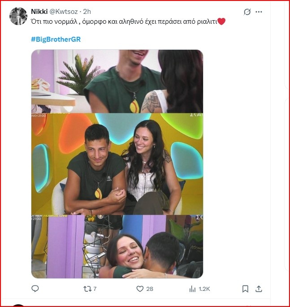Click the share icon on the tweet
The height and width of the screenshot is (307, 290).
(x=260, y=289)
